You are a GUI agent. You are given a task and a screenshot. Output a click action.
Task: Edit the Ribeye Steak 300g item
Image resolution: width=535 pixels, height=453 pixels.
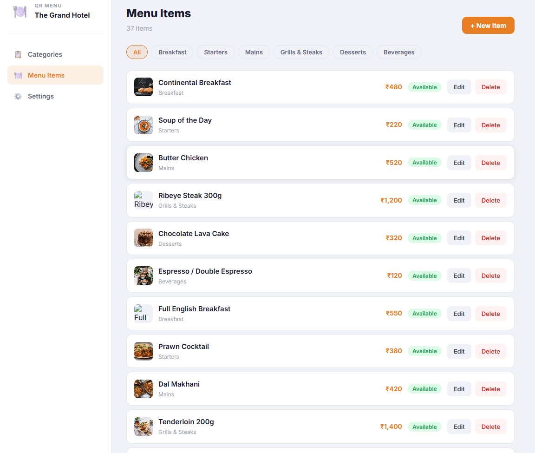(x=459, y=200)
